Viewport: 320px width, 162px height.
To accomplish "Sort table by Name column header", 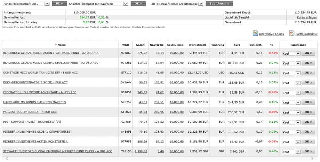I will [62, 45].
